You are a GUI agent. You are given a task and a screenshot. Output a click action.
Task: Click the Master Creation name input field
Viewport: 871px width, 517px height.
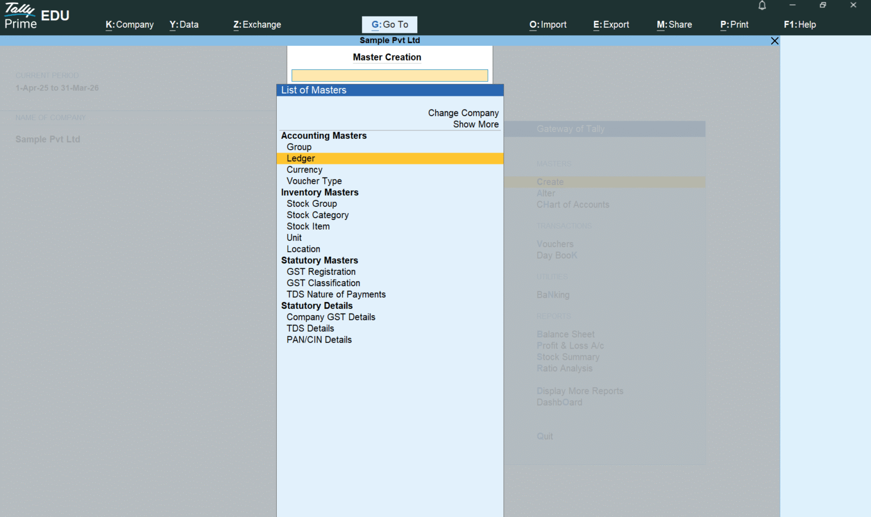point(390,75)
